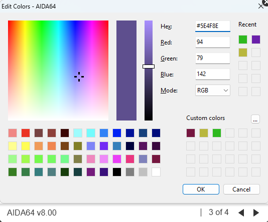Click the OK button

(x=201, y=189)
